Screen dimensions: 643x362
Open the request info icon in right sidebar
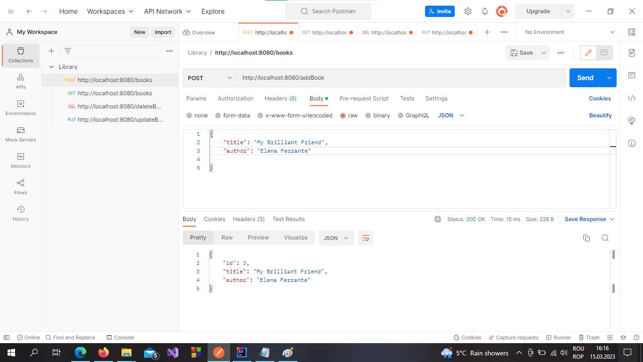click(632, 143)
